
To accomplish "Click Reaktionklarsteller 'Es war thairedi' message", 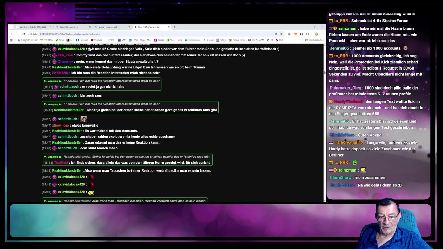I will tap(90, 131).
